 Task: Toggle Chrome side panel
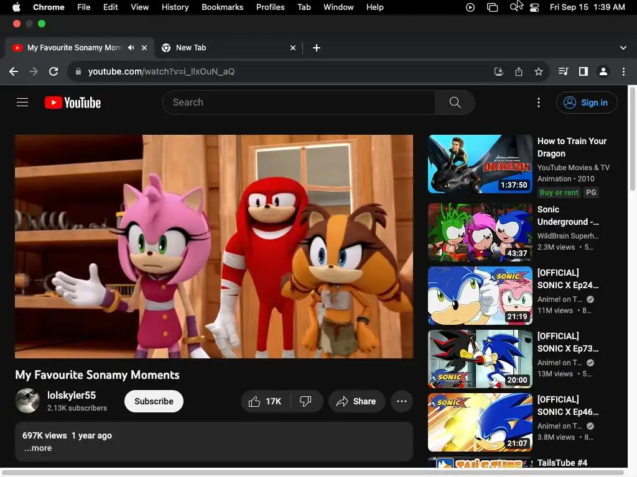584,72
